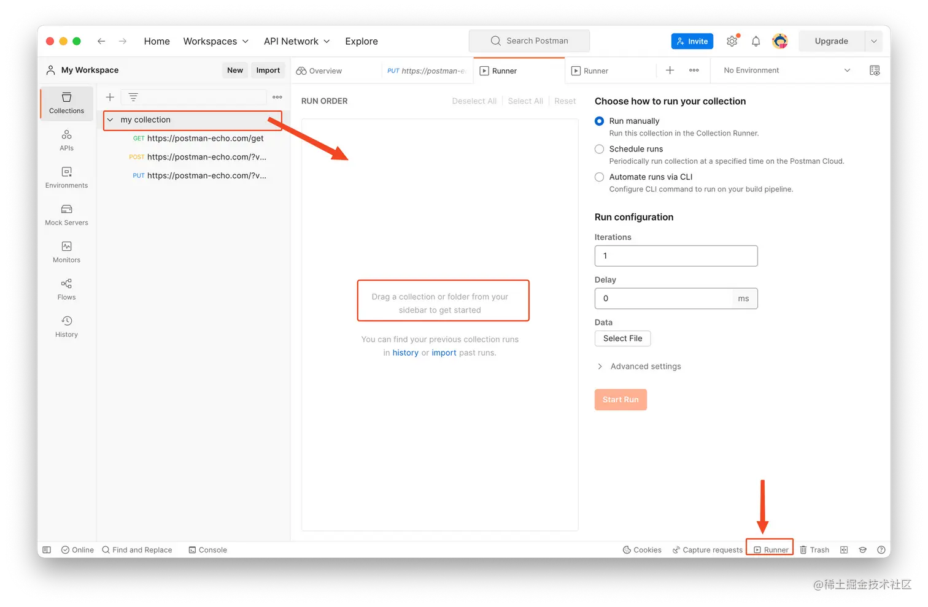Open the Mock Servers sidebar panel

[x=66, y=215]
